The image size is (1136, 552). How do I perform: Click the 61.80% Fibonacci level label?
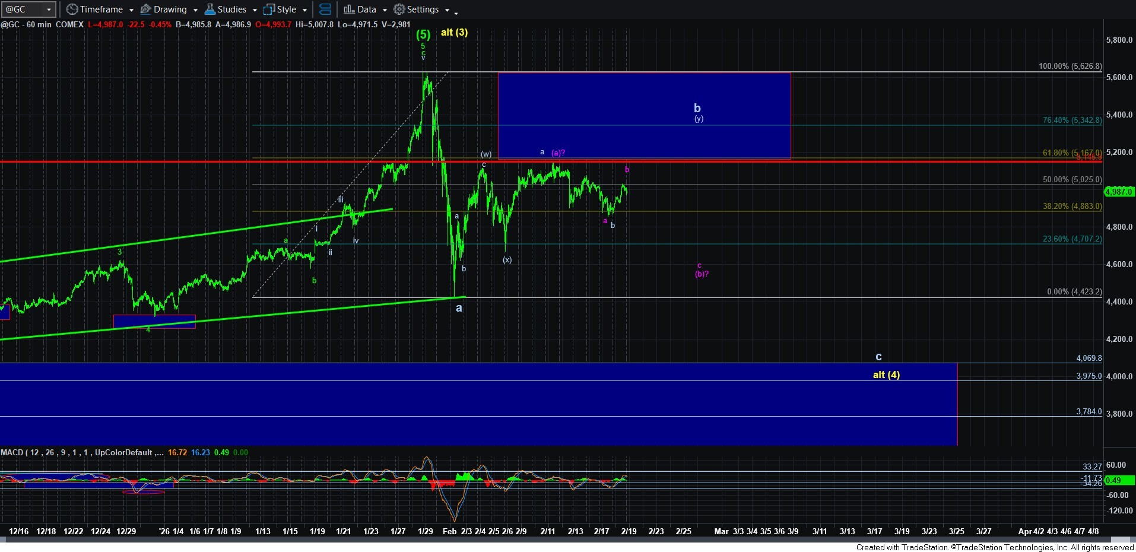coord(1071,153)
